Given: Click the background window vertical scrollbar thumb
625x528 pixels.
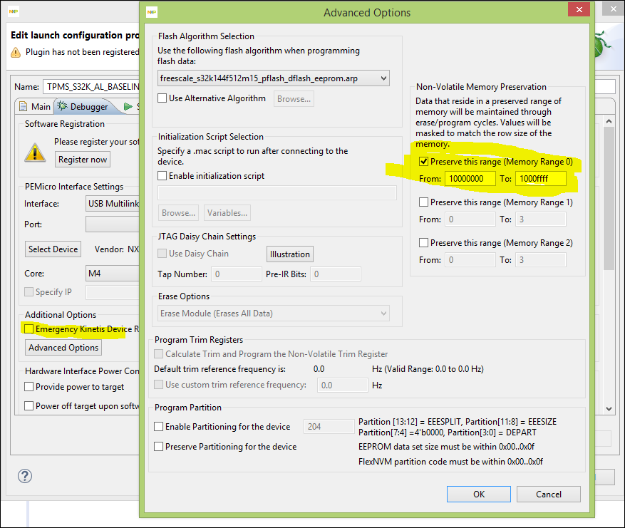Looking at the screenshot, I should [x=609, y=198].
